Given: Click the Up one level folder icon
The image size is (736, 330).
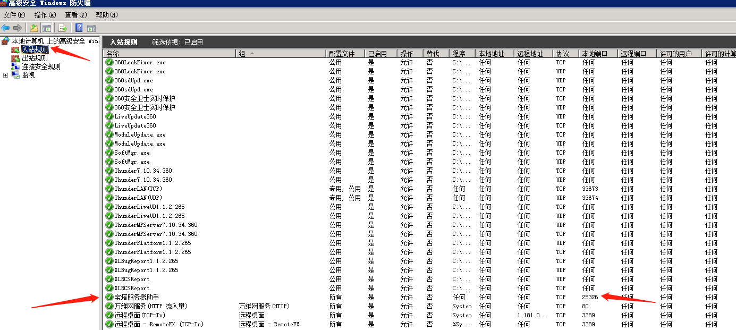Looking at the screenshot, I should (34, 28).
